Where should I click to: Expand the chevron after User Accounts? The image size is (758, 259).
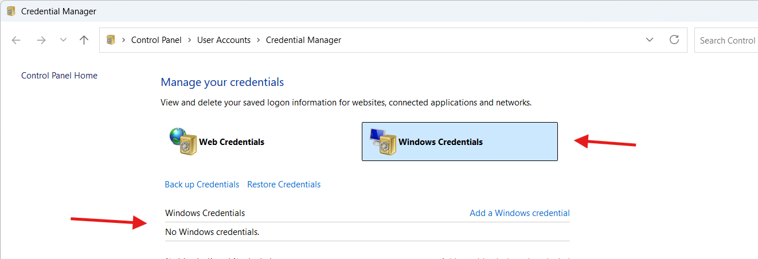259,40
